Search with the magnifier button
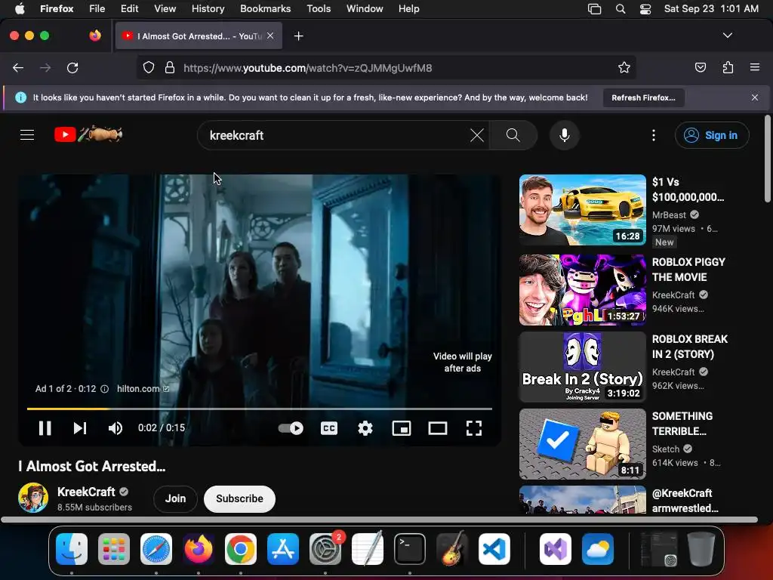This screenshot has height=580, width=773. click(x=513, y=135)
